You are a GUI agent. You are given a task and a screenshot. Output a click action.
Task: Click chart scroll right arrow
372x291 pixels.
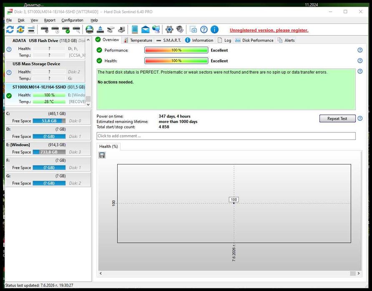click(x=359, y=273)
